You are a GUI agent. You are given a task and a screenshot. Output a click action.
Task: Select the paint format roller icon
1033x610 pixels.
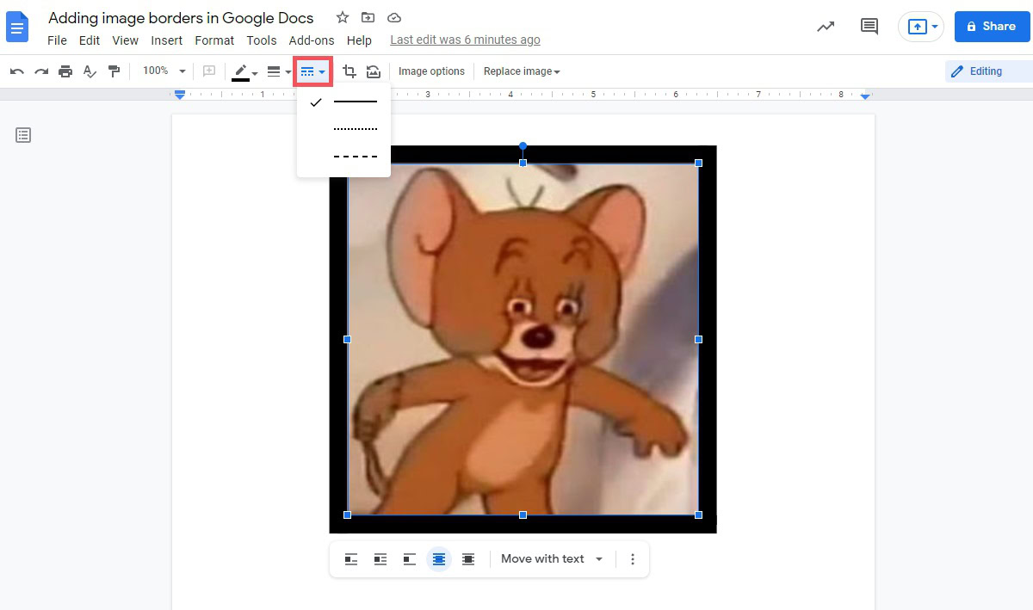(114, 71)
